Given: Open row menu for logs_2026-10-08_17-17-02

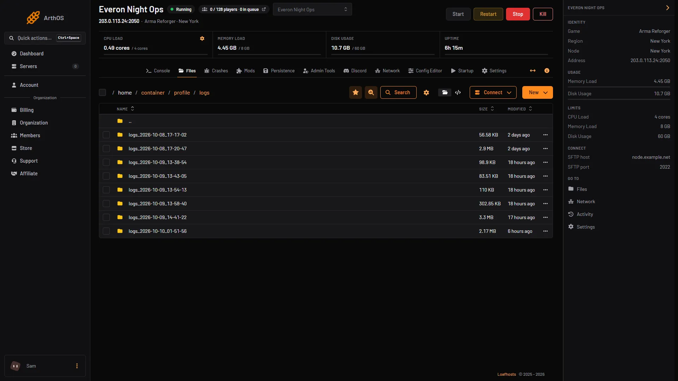Looking at the screenshot, I should 545,135.
